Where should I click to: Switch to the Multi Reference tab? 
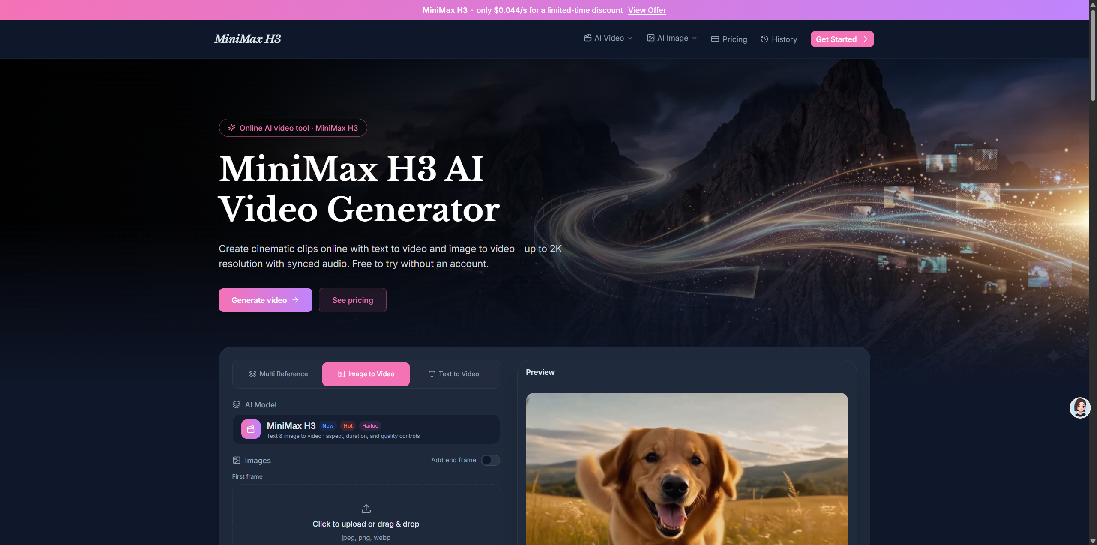(279, 374)
